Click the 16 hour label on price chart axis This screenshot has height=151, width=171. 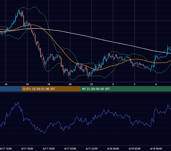coord(27,84)
